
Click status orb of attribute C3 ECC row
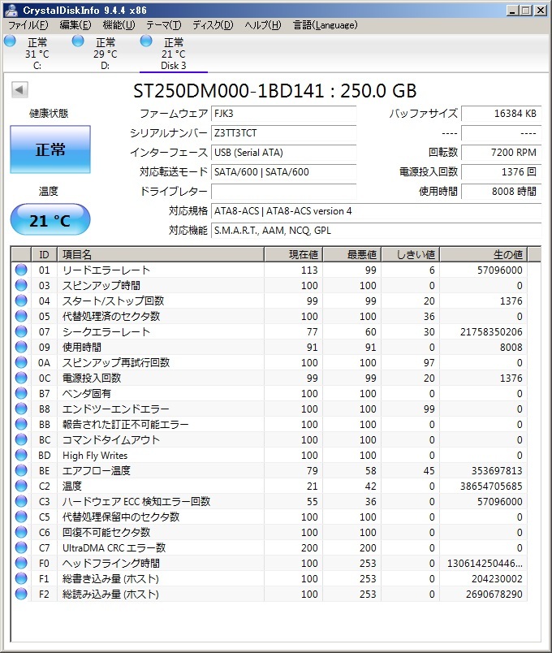21,501
